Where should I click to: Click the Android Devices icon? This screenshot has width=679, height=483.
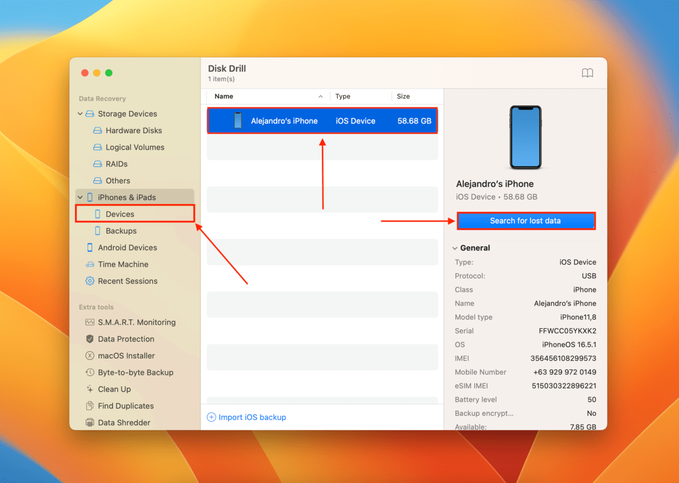click(90, 248)
